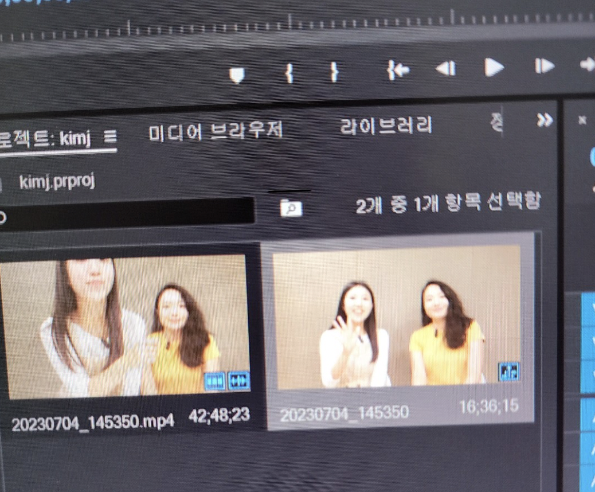Toggle the badge icon on the mp4 clip thumbnail
The height and width of the screenshot is (492, 595).
[x=215, y=380]
